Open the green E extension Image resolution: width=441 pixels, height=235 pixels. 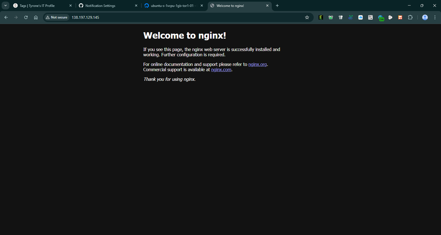[321, 17]
